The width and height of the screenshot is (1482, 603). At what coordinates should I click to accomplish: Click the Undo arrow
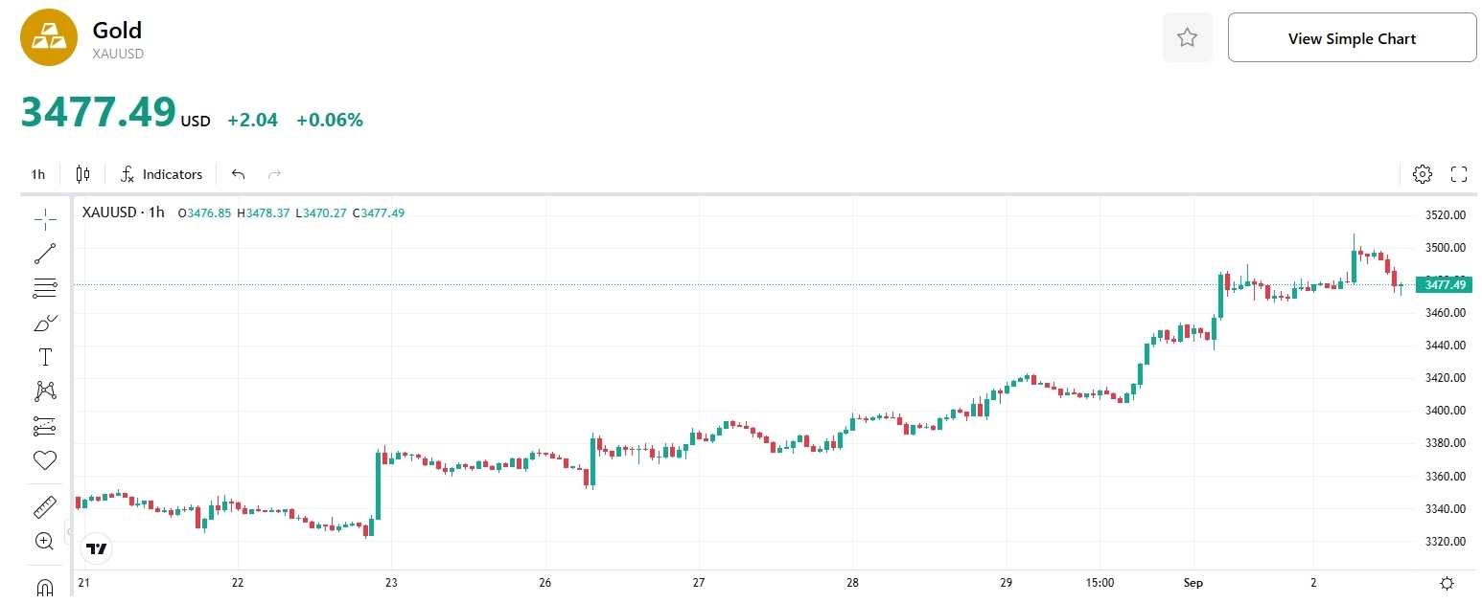tap(238, 174)
